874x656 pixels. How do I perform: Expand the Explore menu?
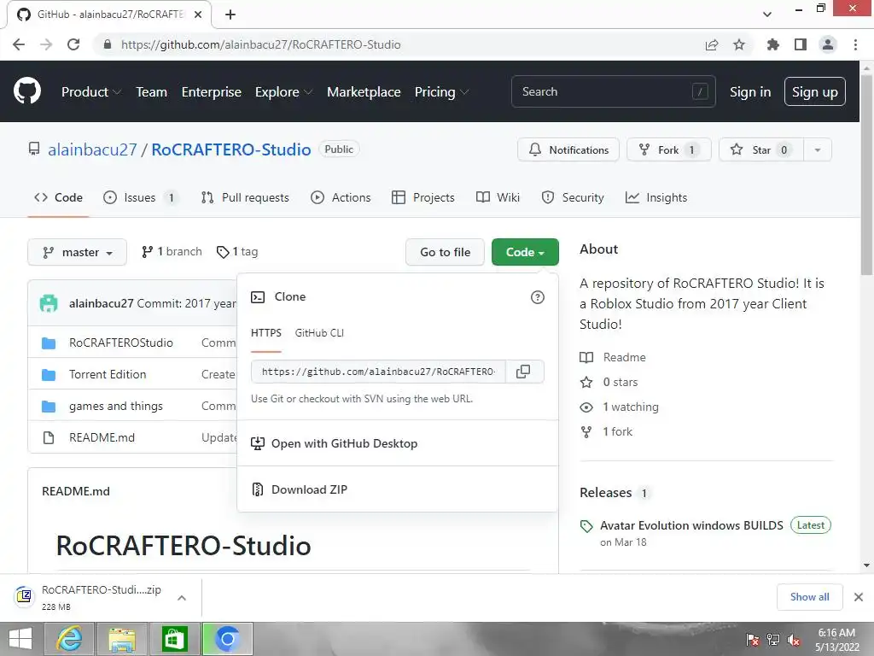(283, 92)
